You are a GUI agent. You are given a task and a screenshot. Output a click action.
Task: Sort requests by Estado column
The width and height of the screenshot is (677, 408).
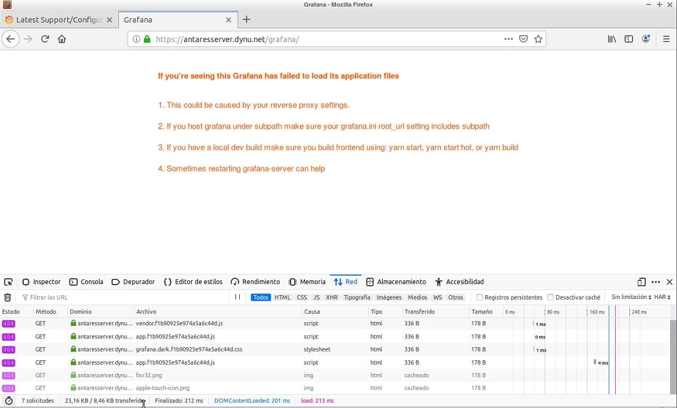[x=17, y=311]
